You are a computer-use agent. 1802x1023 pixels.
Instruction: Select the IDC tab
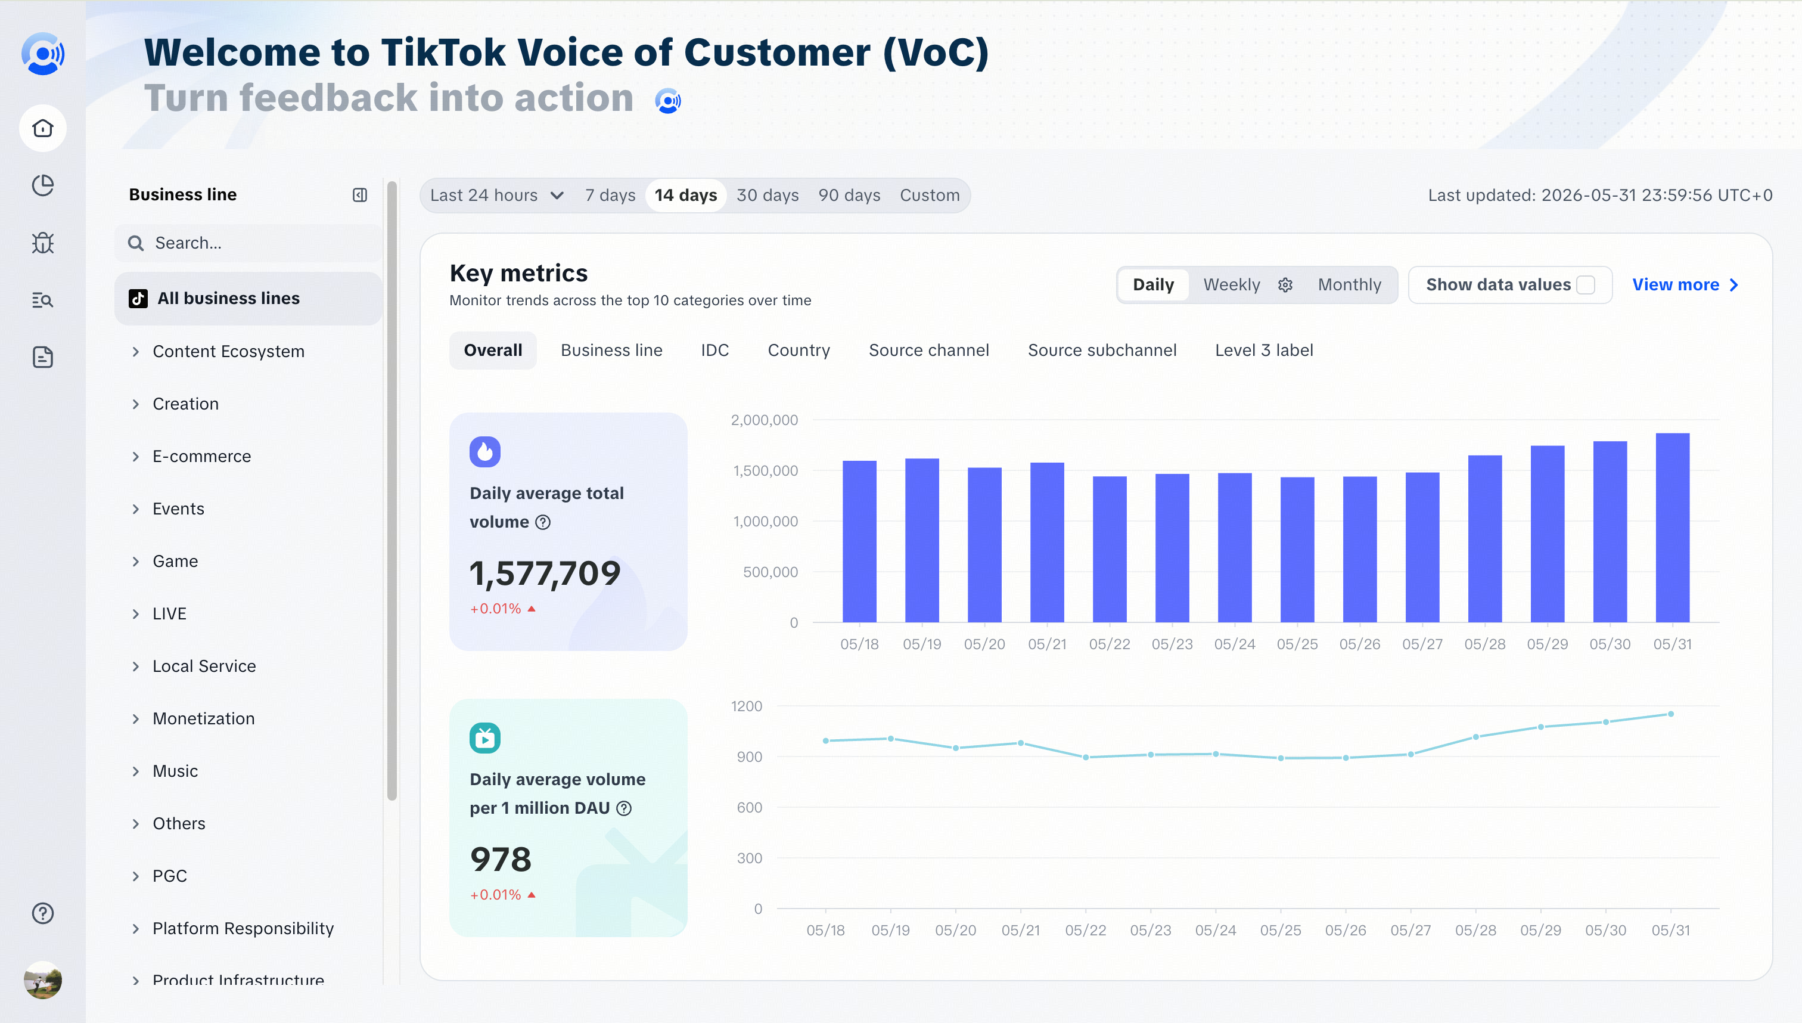tap(715, 351)
